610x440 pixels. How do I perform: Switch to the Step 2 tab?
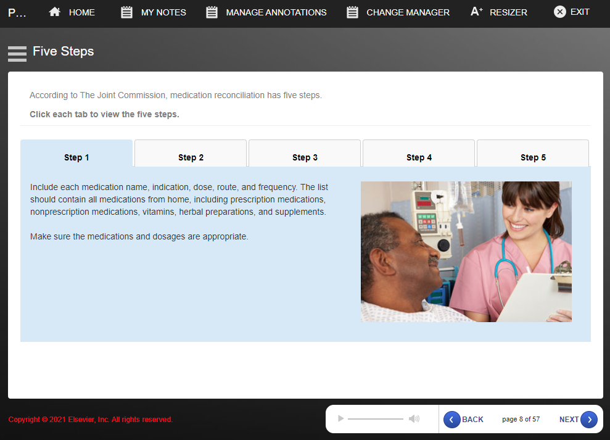[x=191, y=157]
